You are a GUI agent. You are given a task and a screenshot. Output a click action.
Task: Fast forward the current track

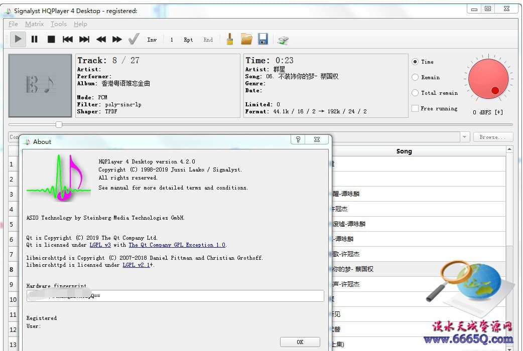click(x=117, y=39)
